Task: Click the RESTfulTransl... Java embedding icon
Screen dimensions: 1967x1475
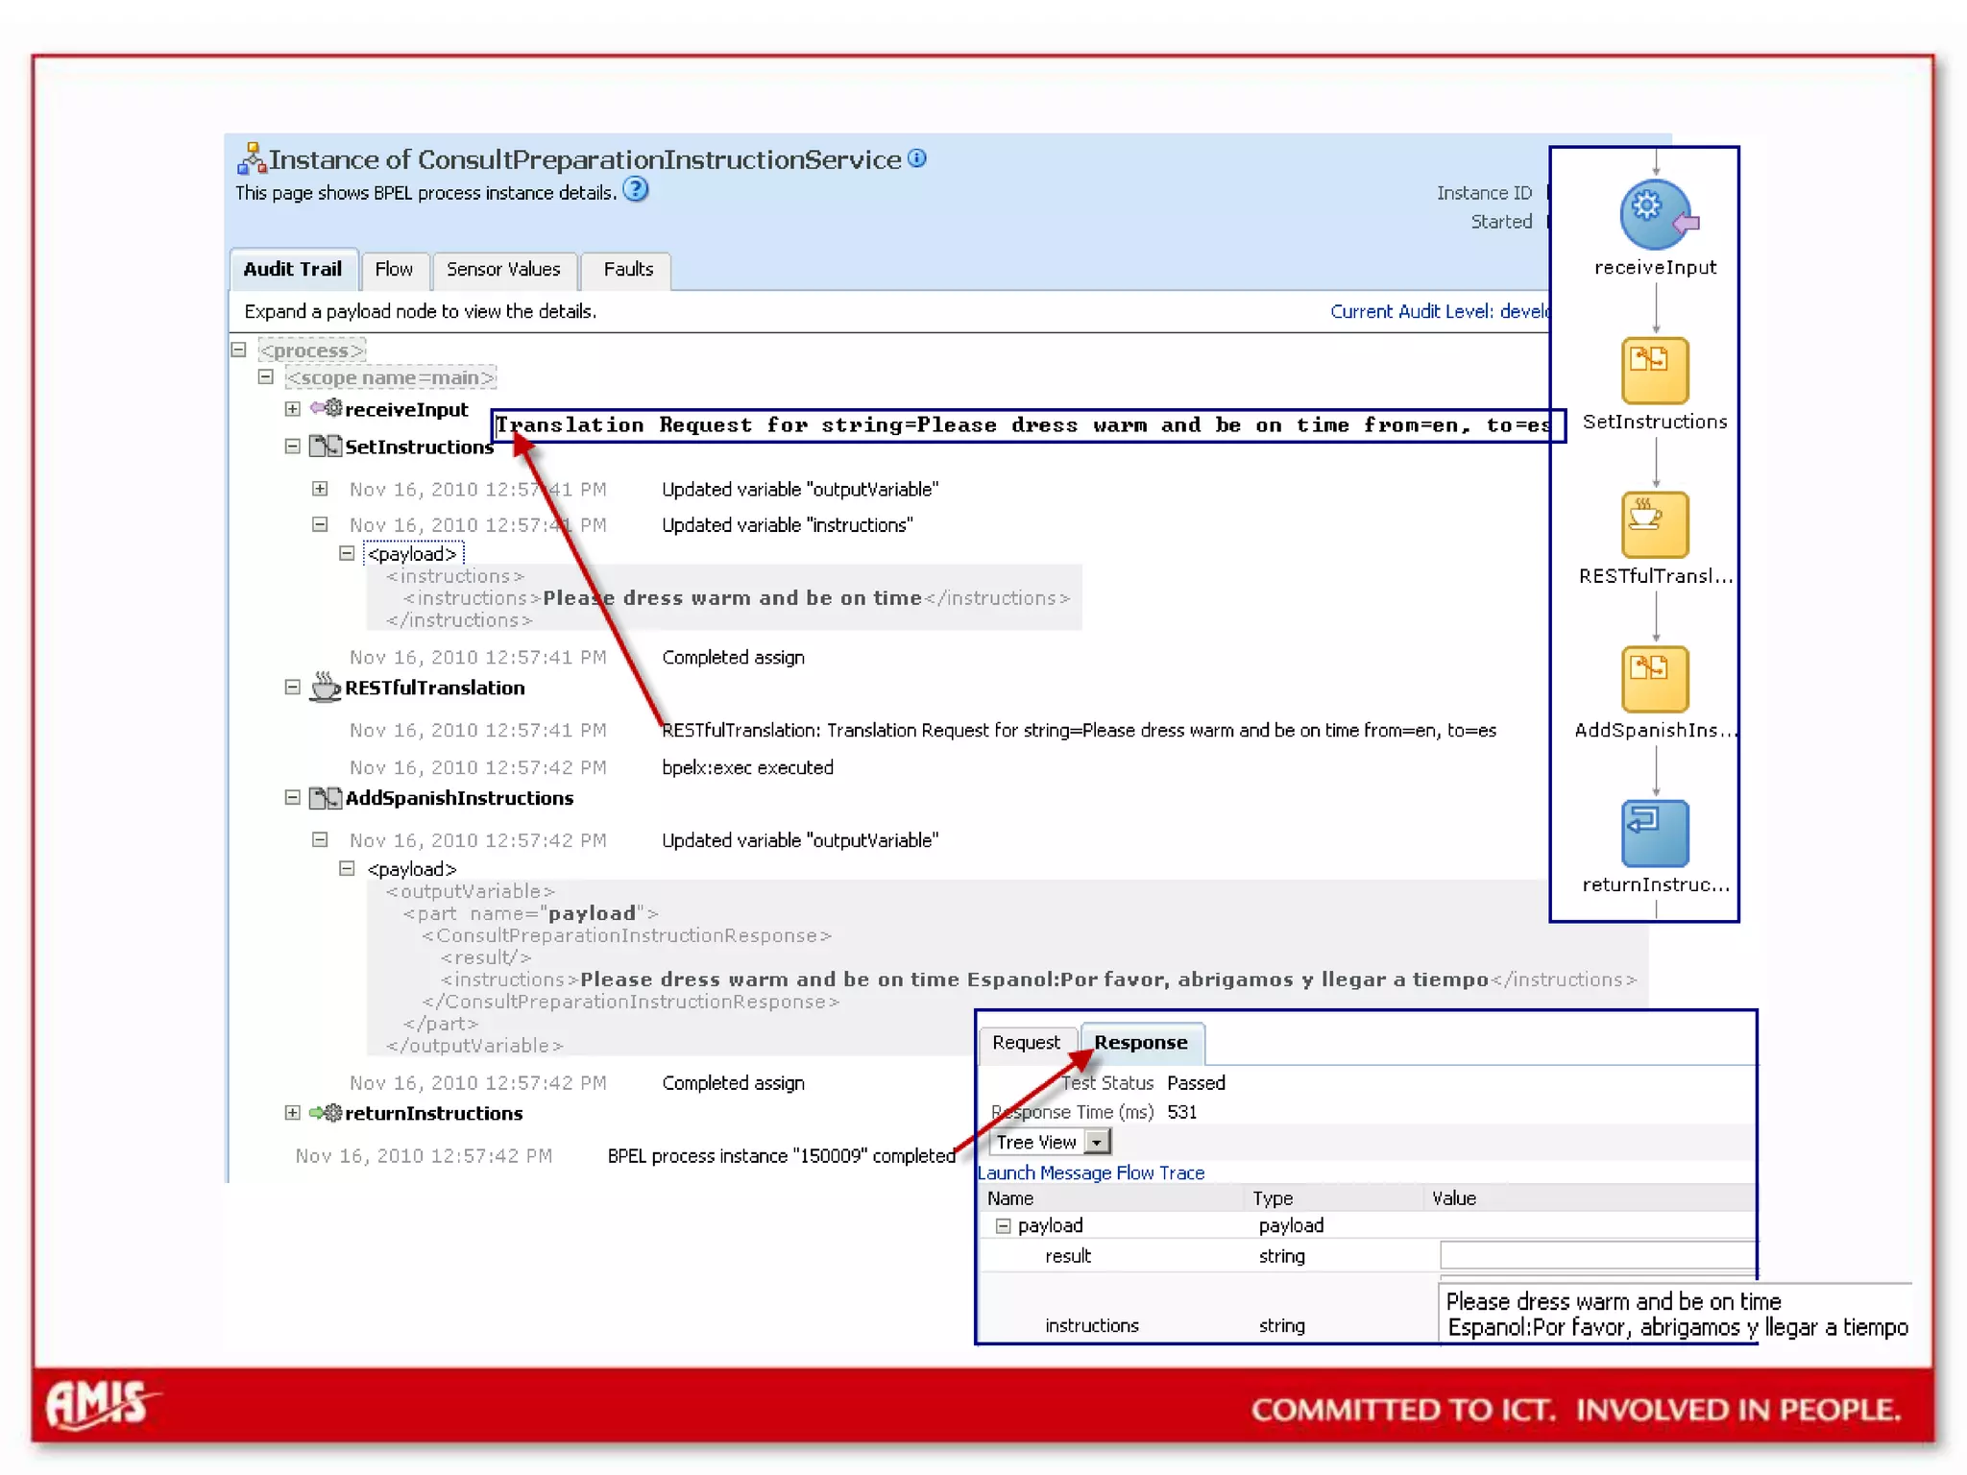Action: (1654, 524)
